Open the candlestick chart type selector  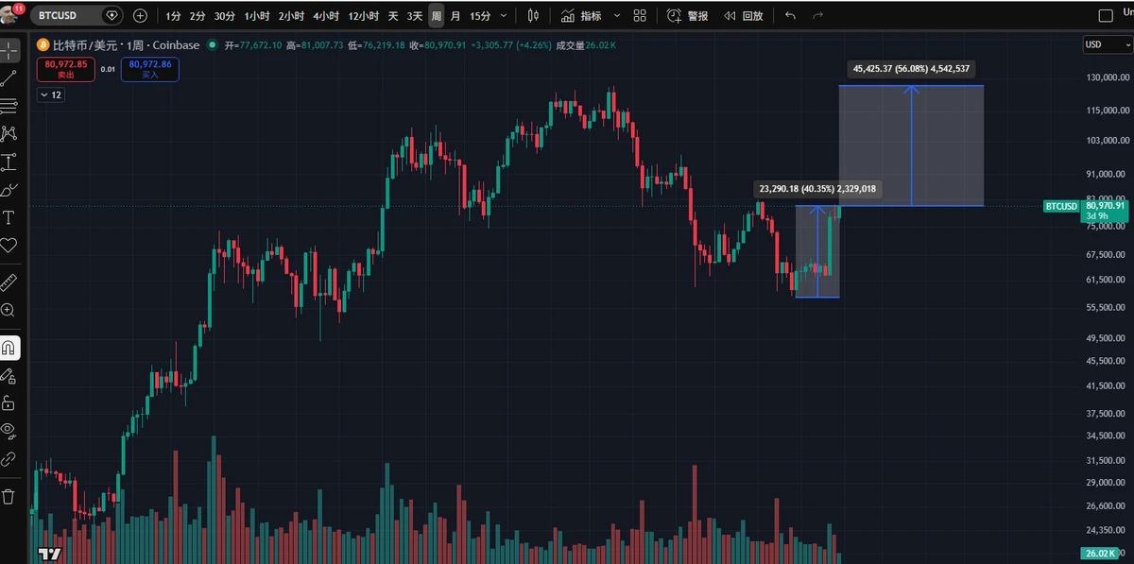pos(533,16)
